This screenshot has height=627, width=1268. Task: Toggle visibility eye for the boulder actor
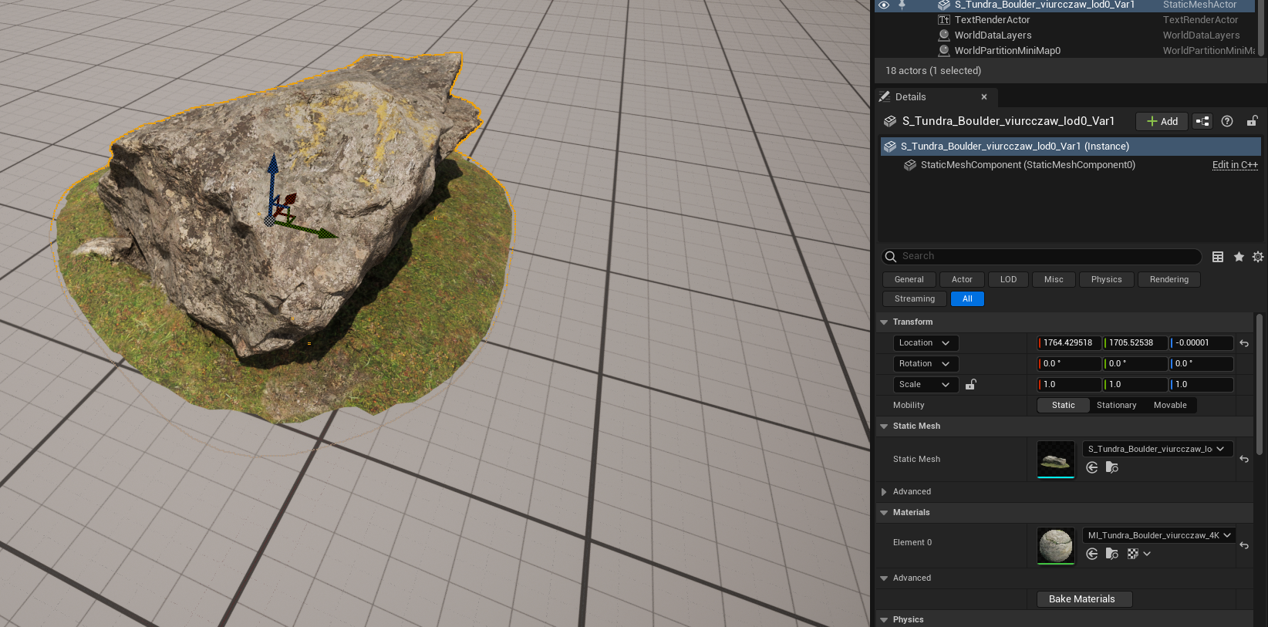click(x=884, y=5)
